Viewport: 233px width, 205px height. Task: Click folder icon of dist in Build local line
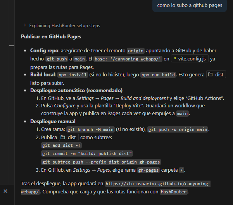tap(210, 74)
